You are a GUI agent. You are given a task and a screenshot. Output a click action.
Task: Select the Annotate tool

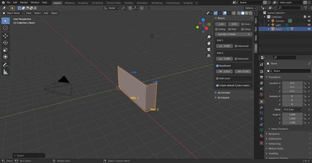tap(5, 65)
